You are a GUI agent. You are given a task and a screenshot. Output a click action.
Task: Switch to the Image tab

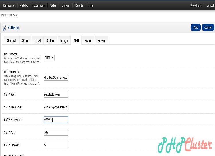[x=64, y=40]
